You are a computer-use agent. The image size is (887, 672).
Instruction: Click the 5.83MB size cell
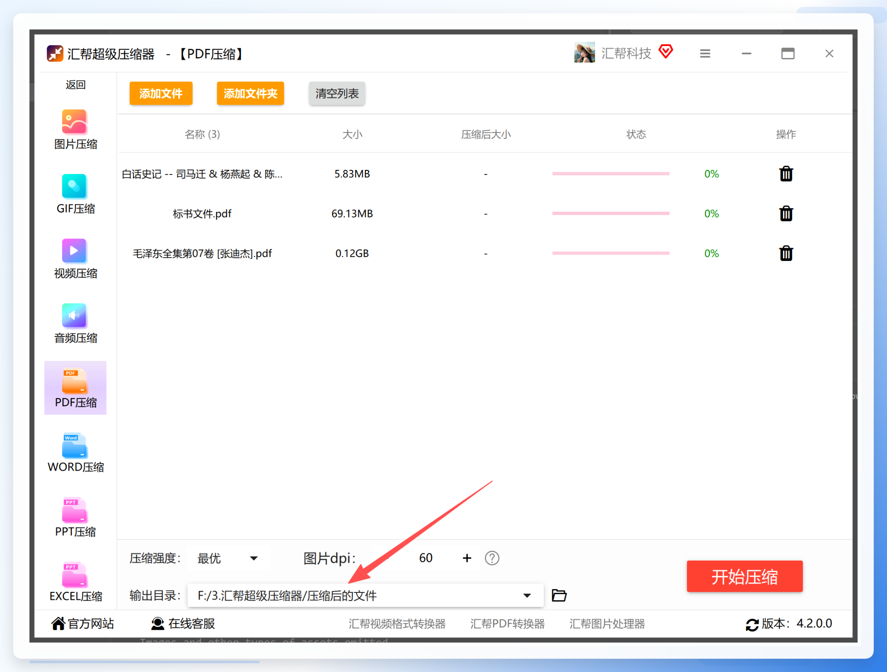click(352, 174)
